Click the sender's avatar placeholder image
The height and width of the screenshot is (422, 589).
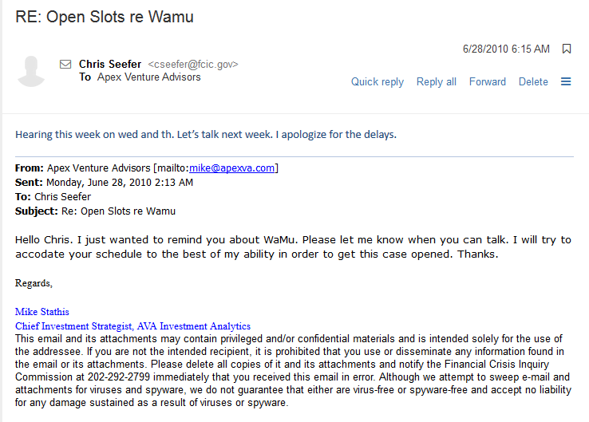click(31, 71)
